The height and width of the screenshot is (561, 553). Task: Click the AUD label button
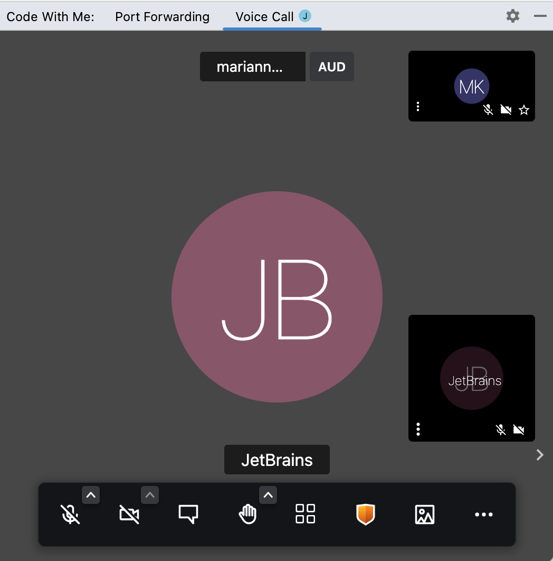point(332,67)
